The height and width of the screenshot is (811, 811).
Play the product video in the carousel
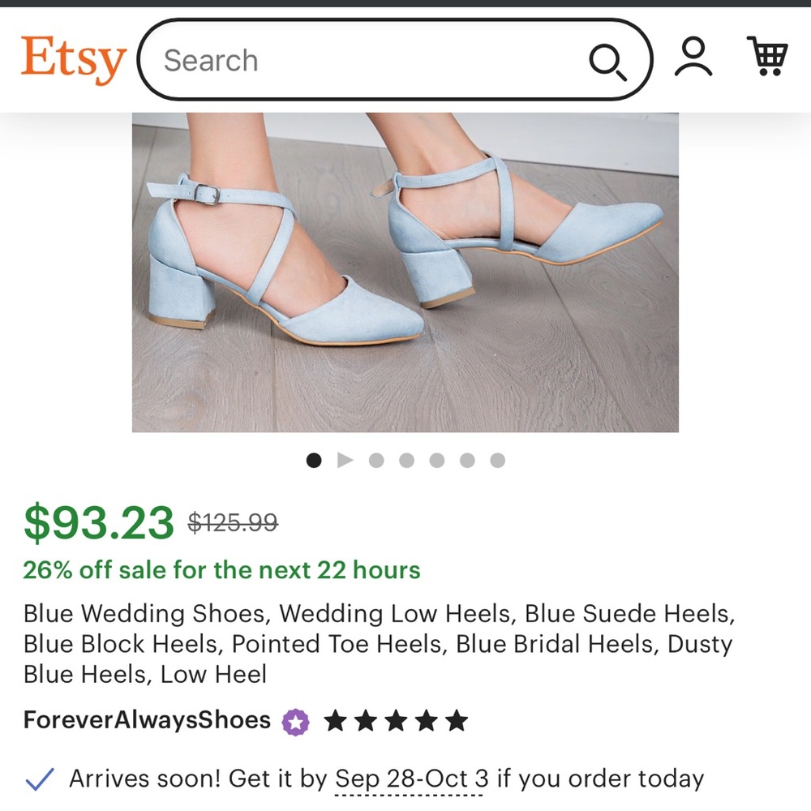[345, 460]
